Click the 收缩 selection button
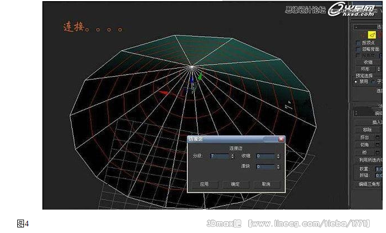Image resolution: width=386 pixels, height=233 pixels. [x=368, y=62]
